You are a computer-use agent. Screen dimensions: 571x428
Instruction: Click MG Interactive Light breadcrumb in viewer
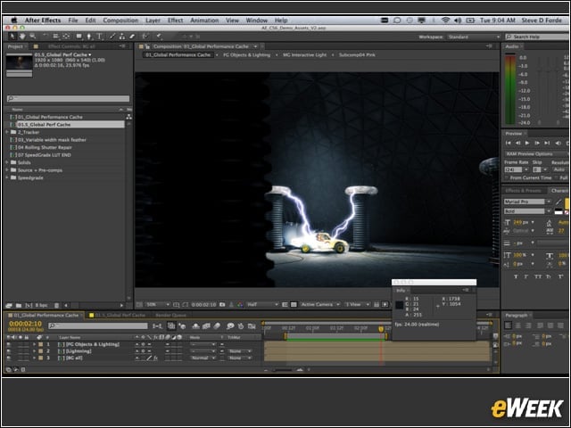click(x=304, y=55)
